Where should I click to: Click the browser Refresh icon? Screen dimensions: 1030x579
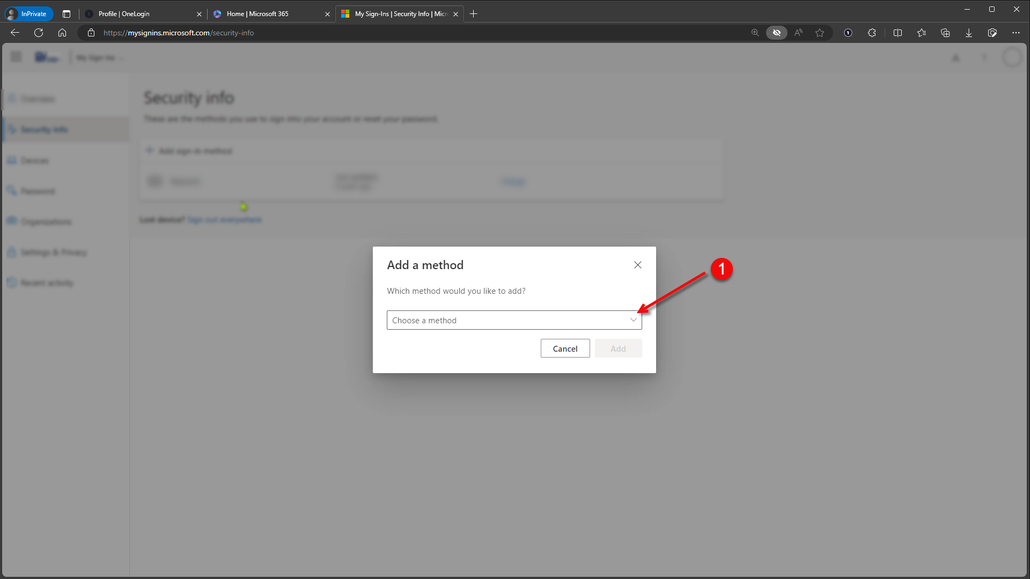coord(39,33)
